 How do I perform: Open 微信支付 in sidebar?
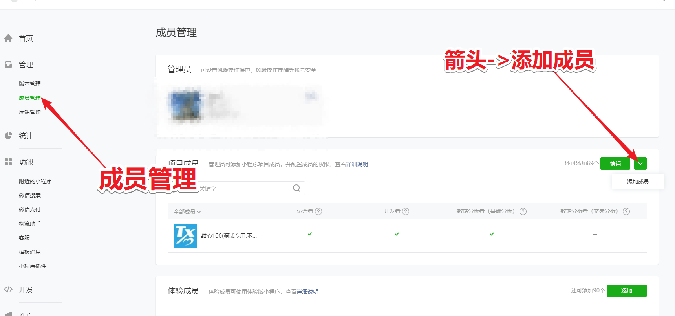click(x=30, y=209)
